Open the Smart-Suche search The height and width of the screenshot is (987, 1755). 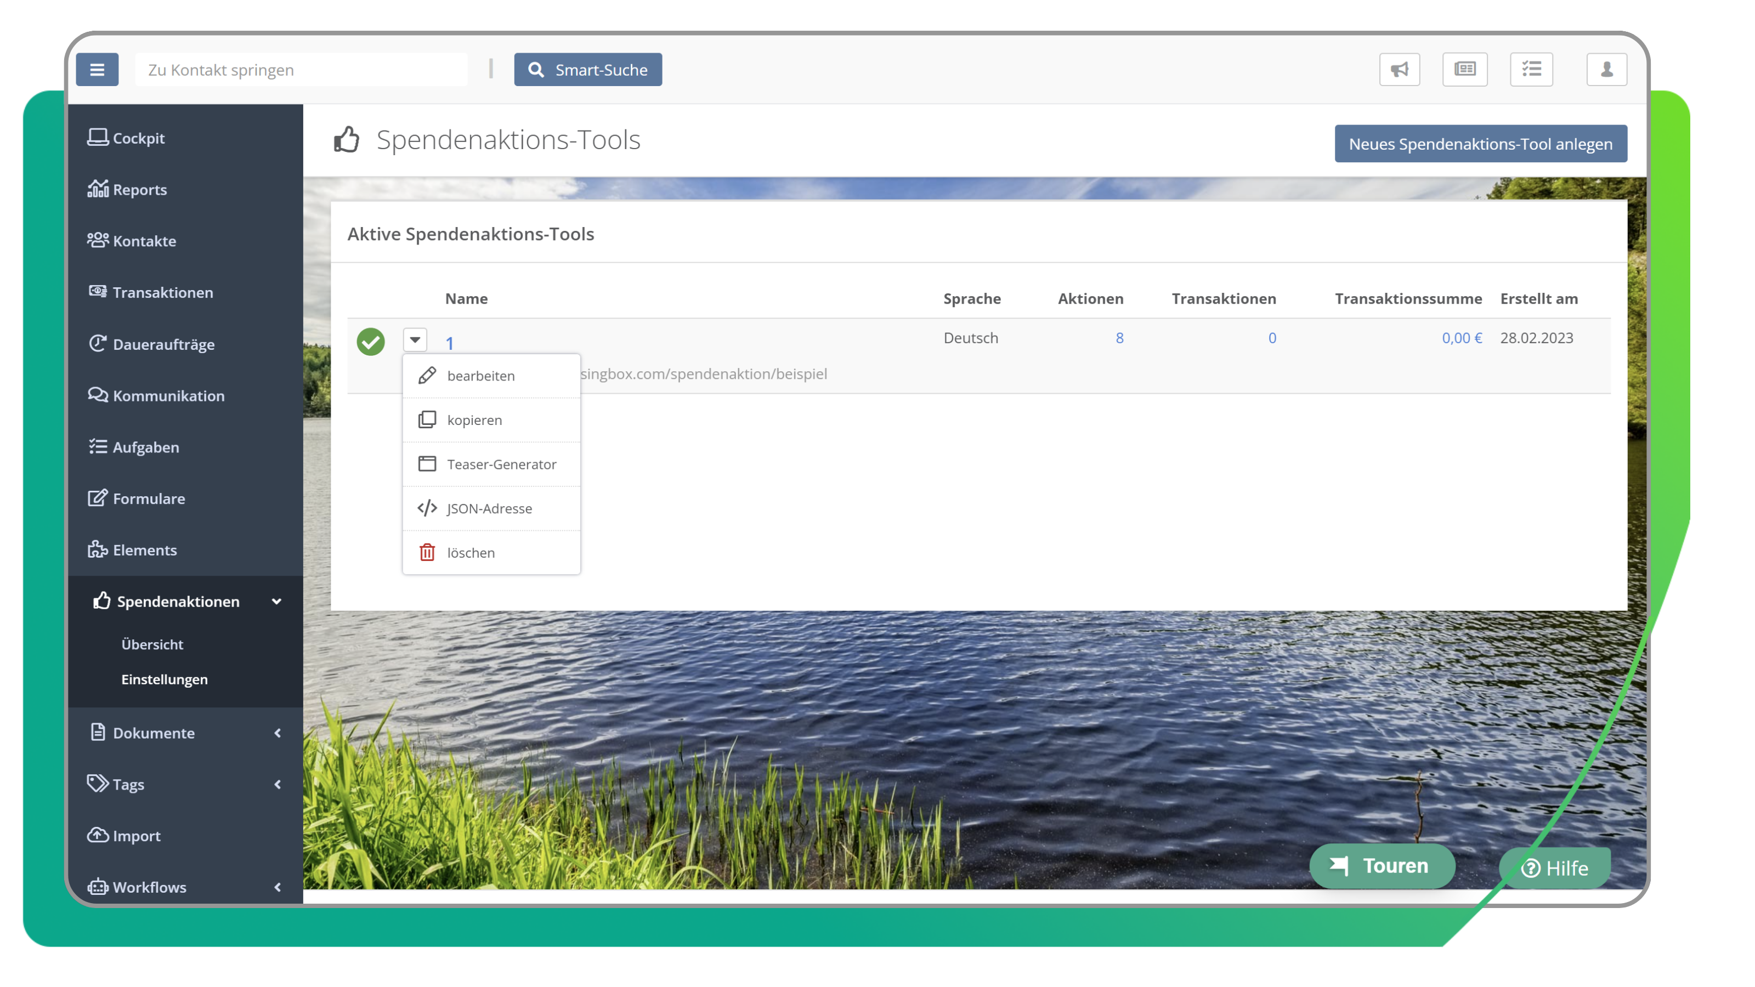(x=587, y=69)
